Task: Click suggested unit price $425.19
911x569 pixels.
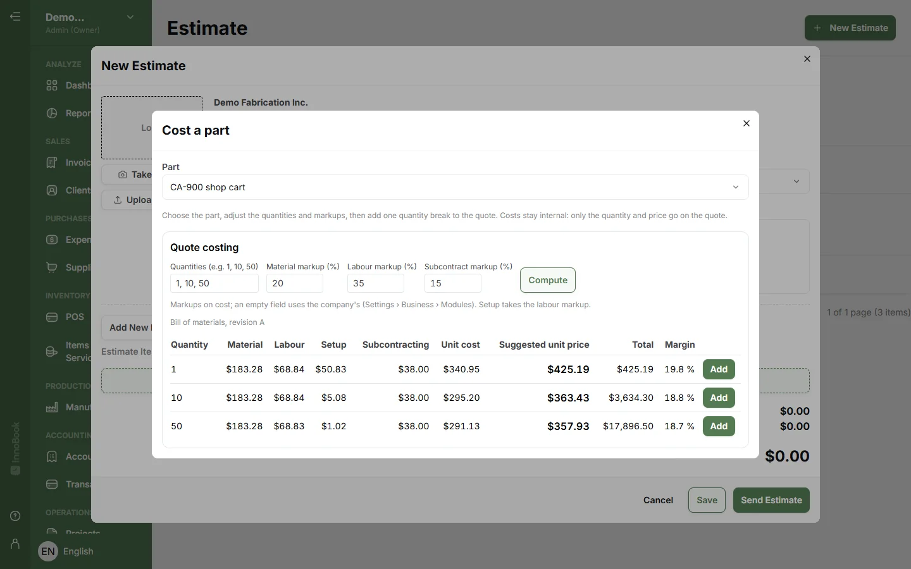Action: tap(568, 369)
